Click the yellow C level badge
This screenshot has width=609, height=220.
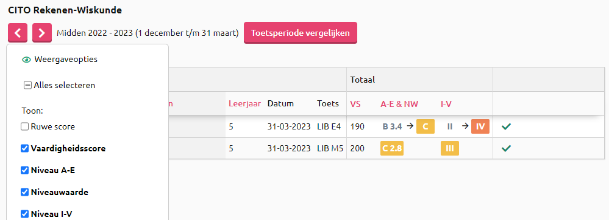426,126
